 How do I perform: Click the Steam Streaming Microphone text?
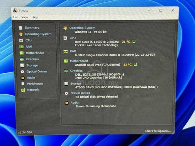pyautogui.click(x=96, y=106)
